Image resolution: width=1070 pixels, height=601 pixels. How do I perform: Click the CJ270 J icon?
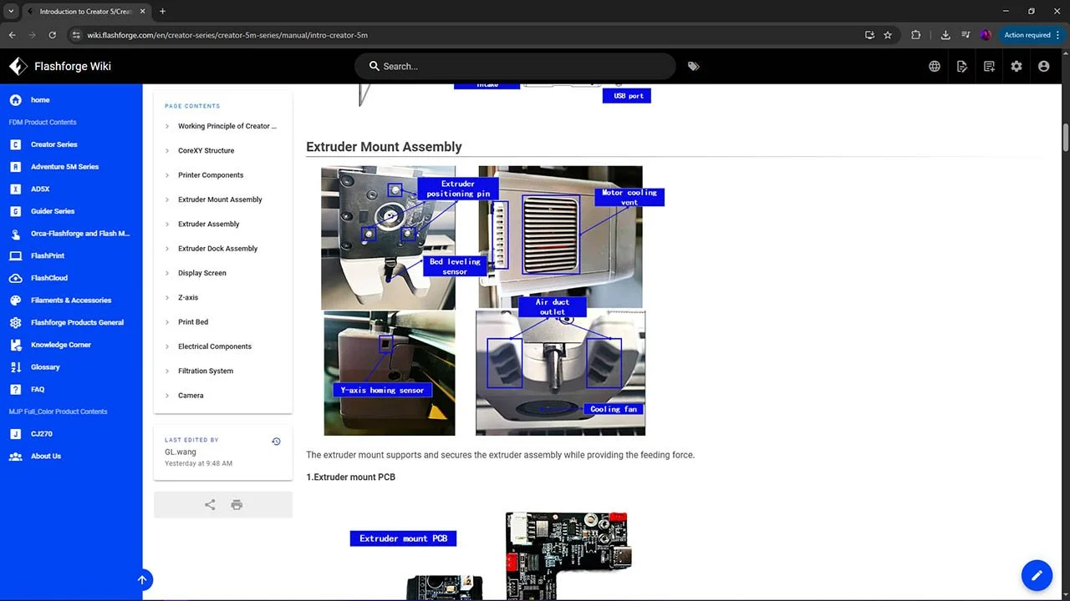coord(15,434)
